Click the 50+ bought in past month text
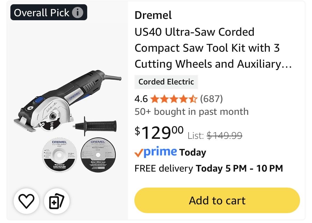 191,112
